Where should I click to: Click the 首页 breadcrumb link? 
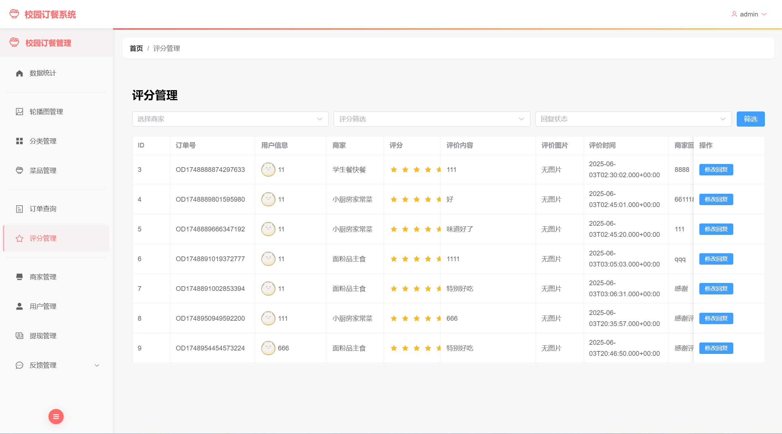click(136, 48)
